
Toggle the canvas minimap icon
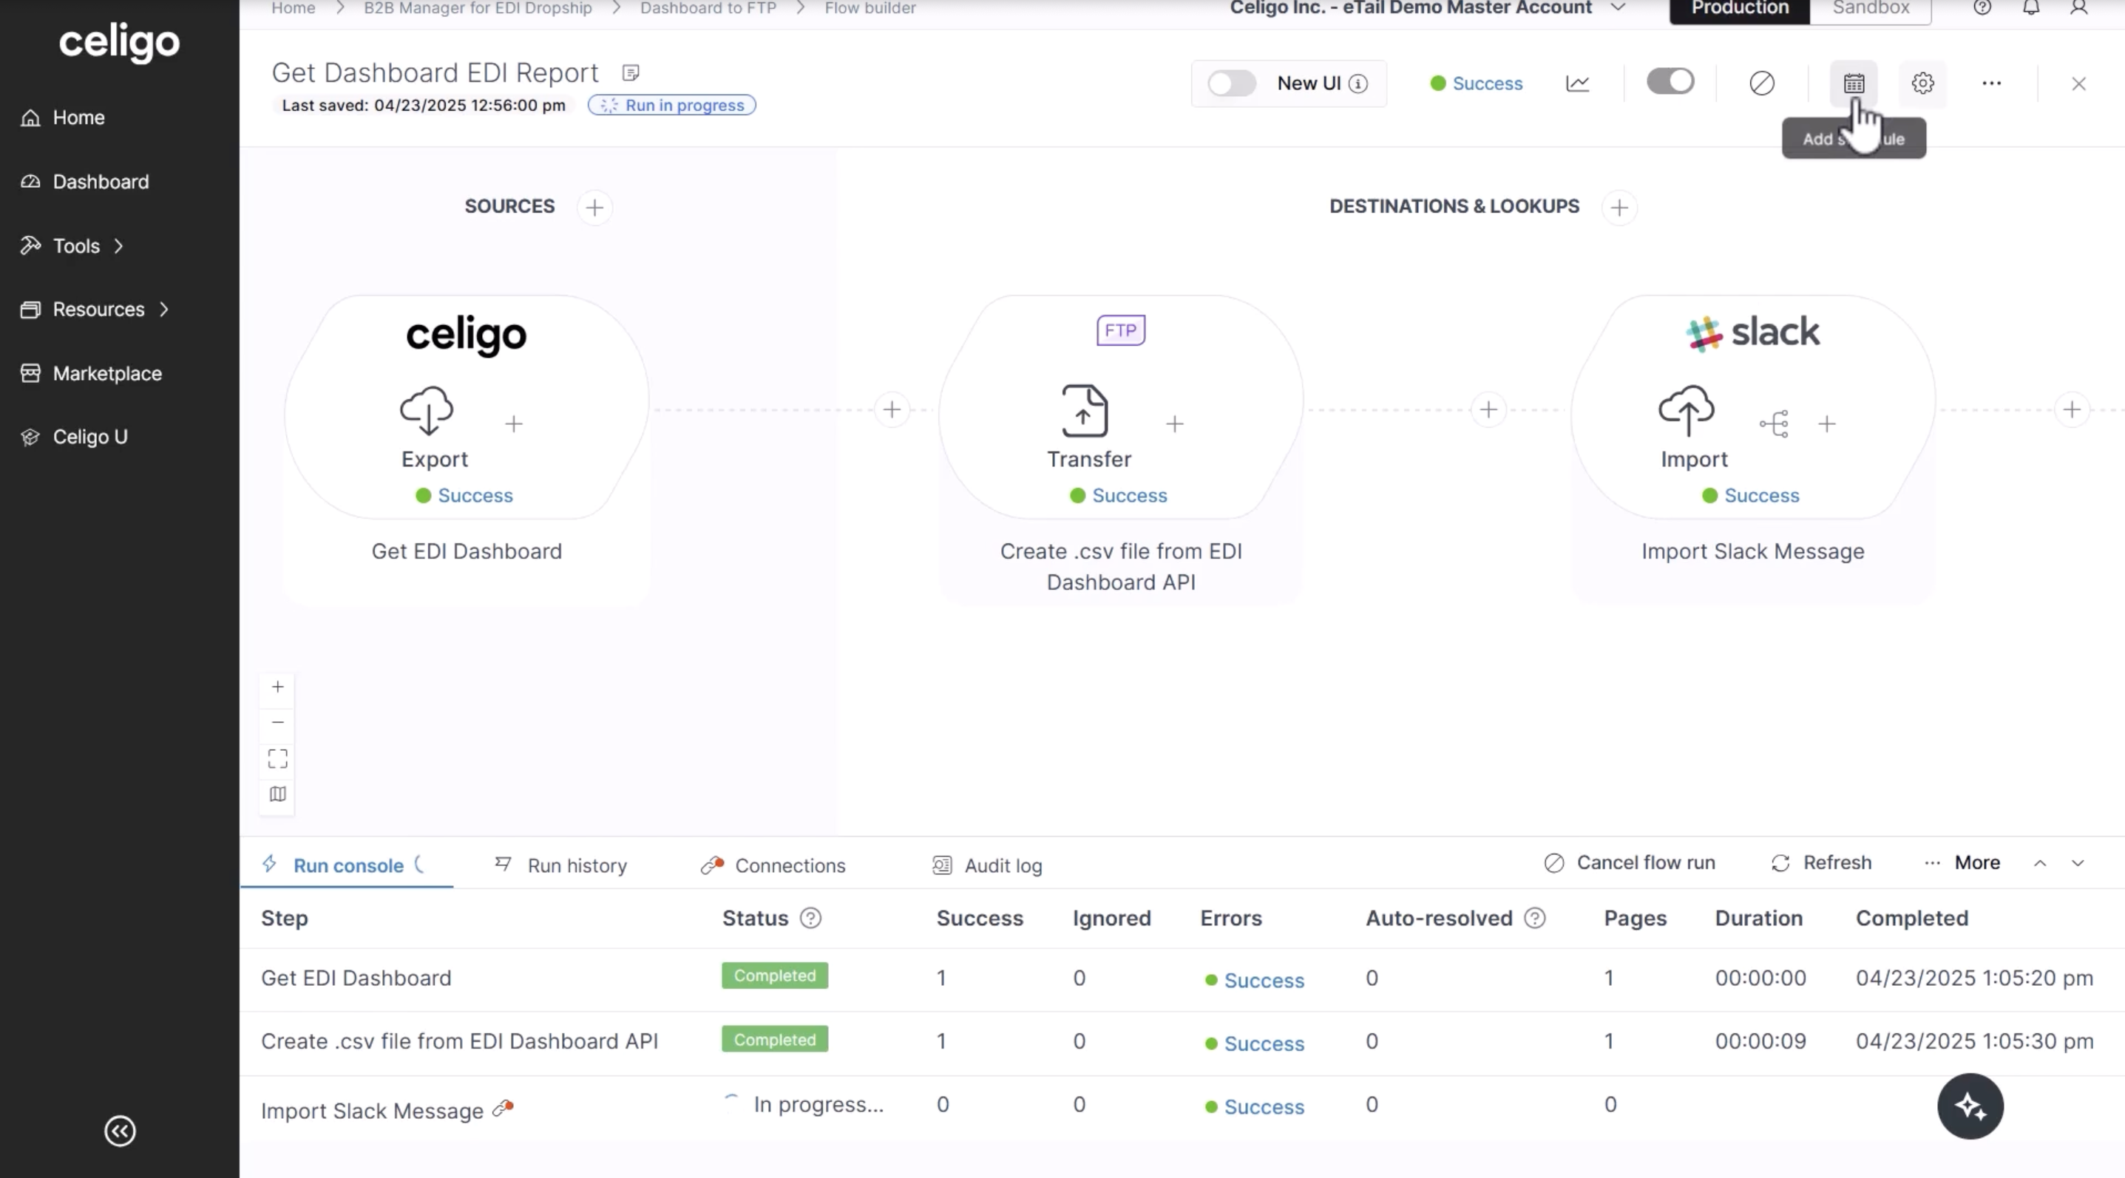click(x=278, y=794)
